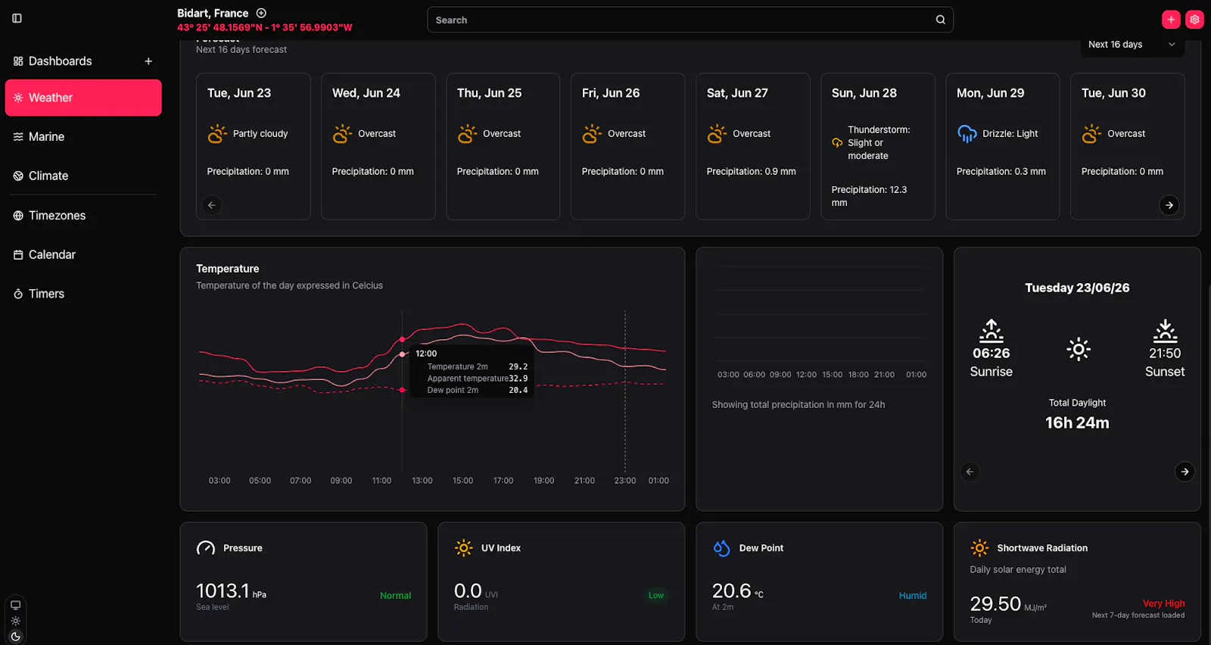This screenshot has height=645, width=1211.
Task: Click the UV Index sun icon
Action: tap(463, 548)
